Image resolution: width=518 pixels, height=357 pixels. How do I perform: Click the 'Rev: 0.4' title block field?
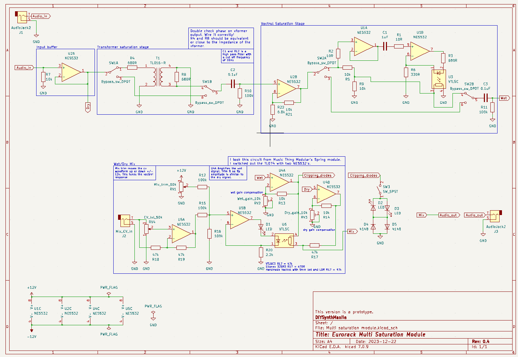[x=480, y=341]
